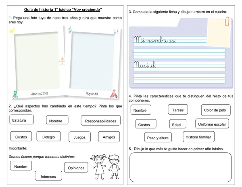Click the title 'Guía de historia 1° básico'
Screen dimensions: 242x187
(63, 10)
